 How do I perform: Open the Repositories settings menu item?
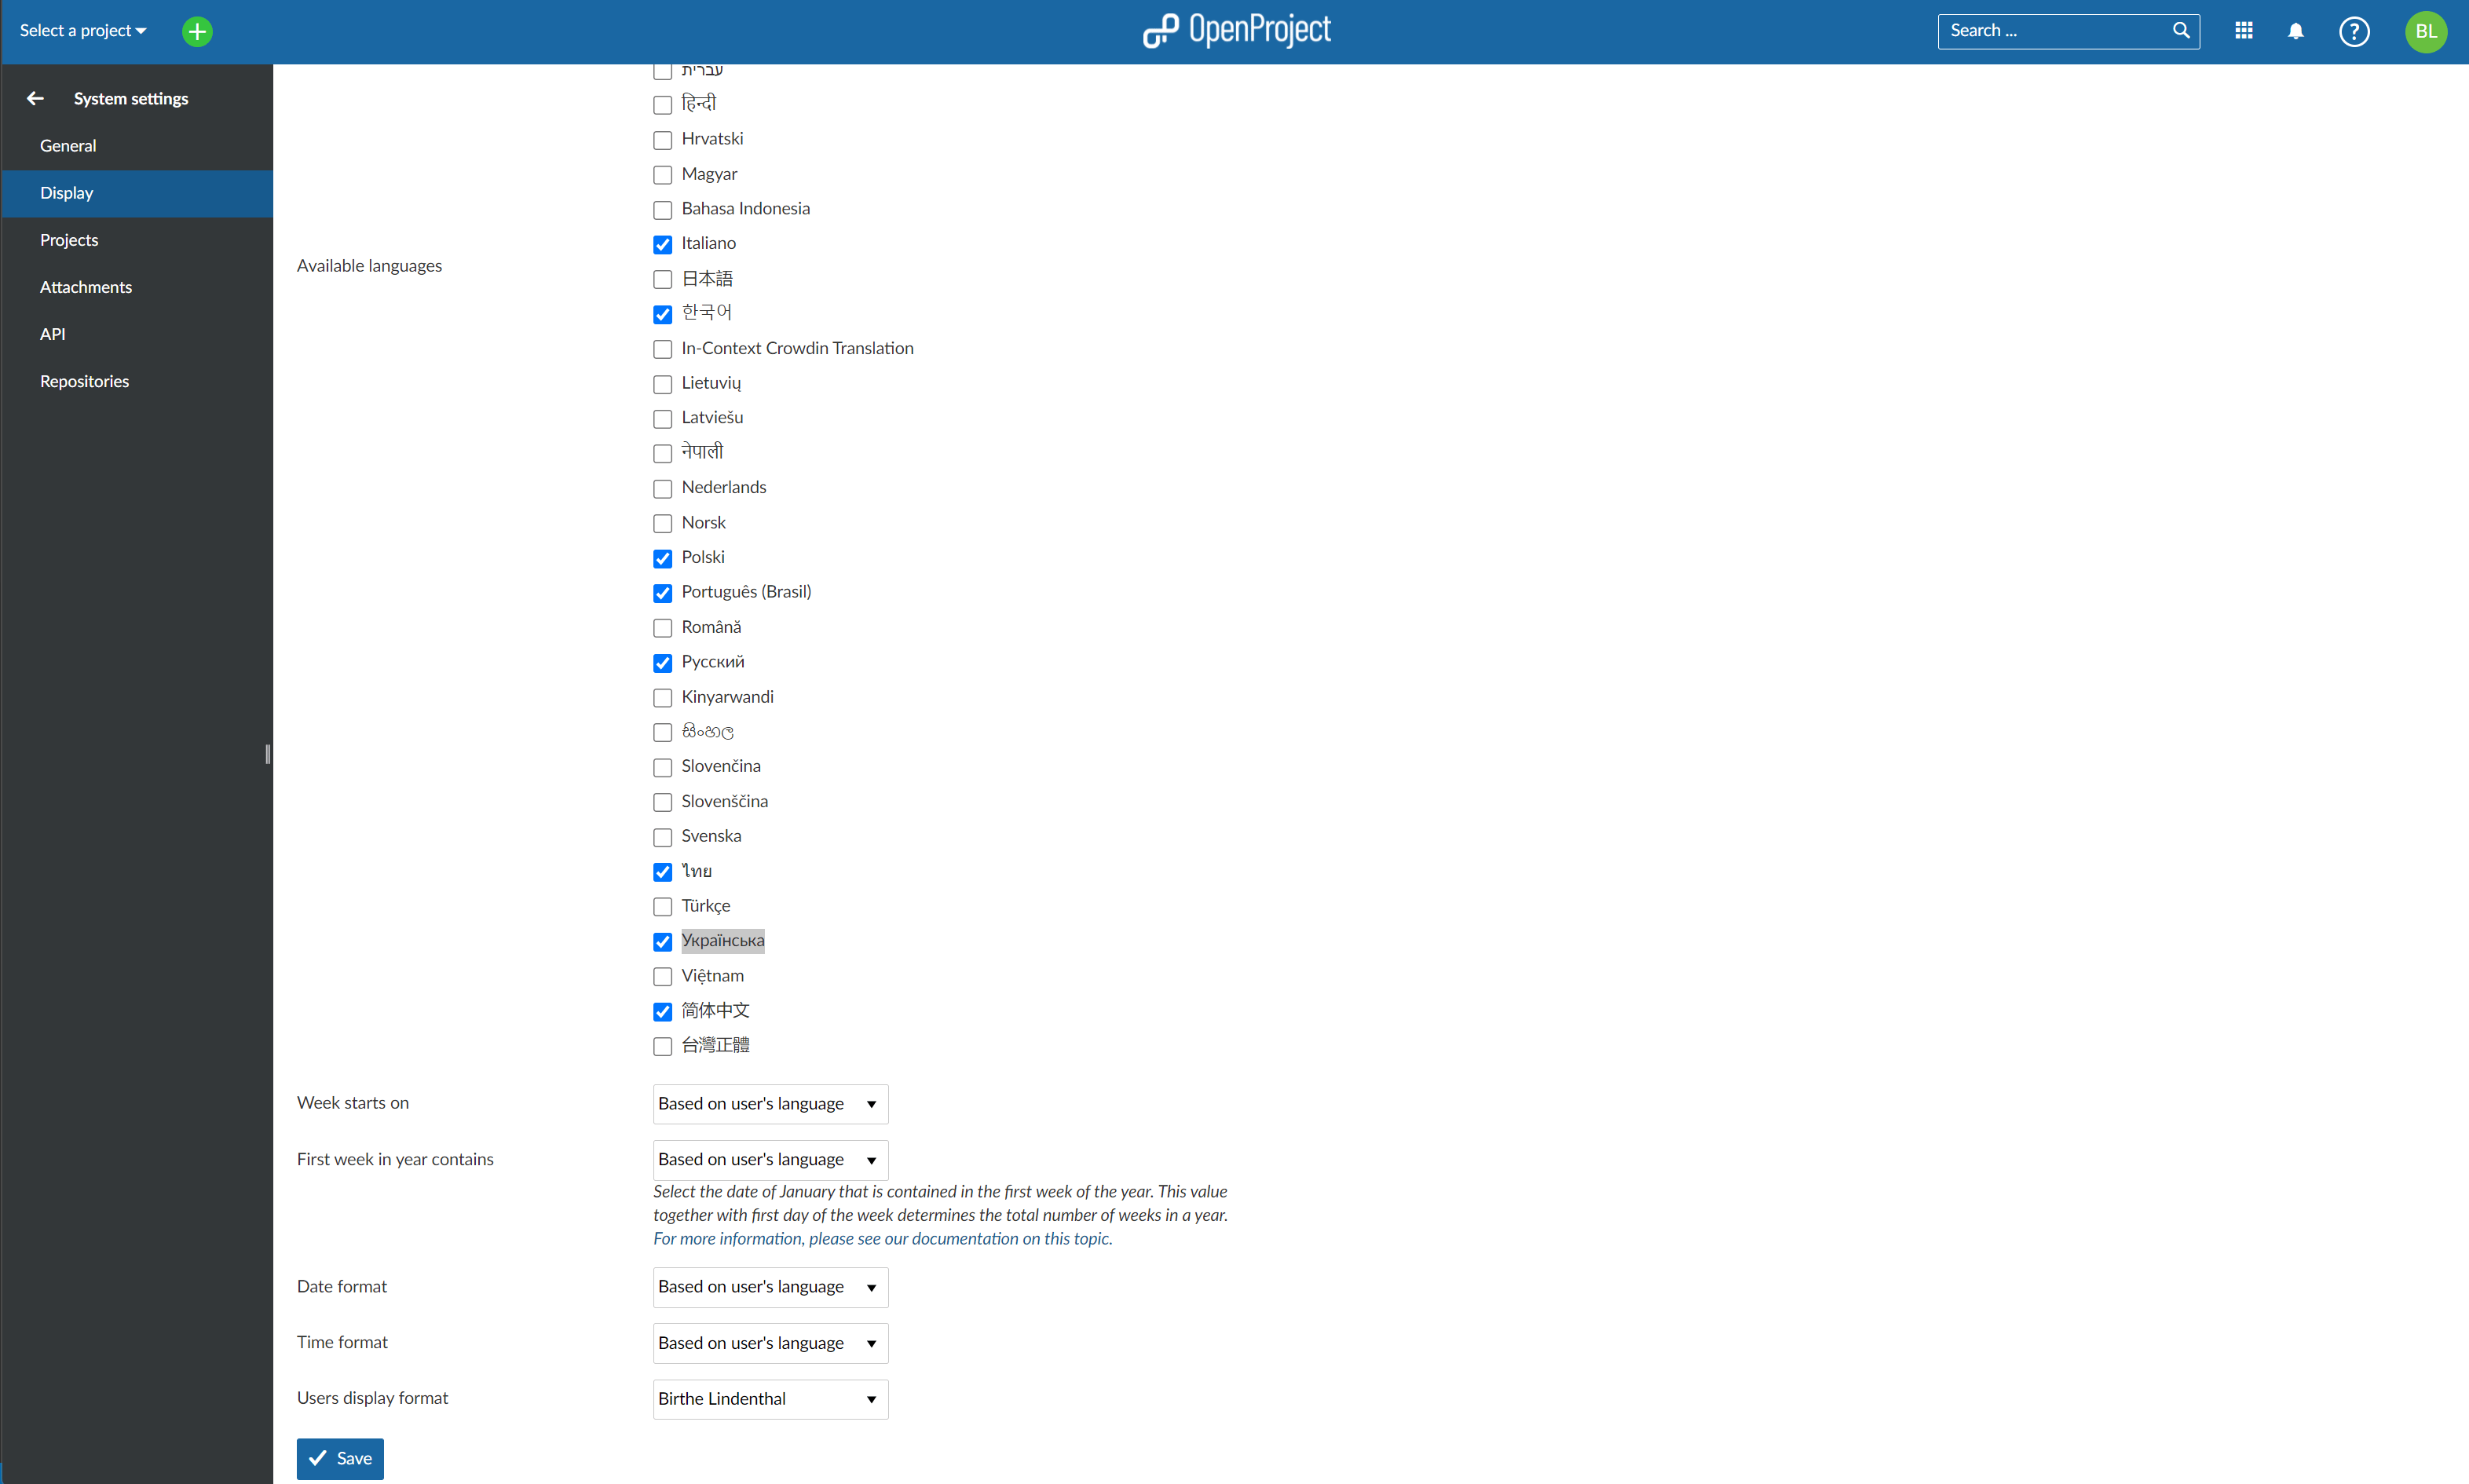84,381
